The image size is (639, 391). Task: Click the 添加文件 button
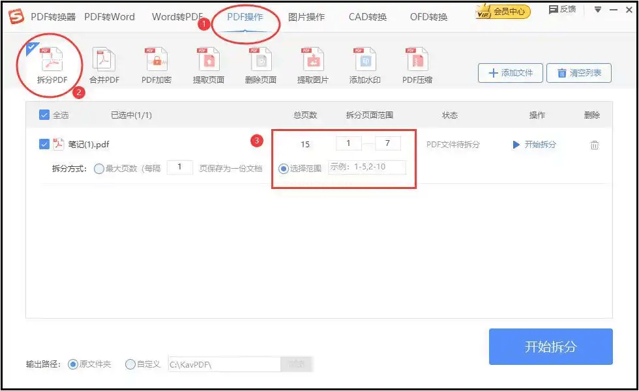coord(510,73)
